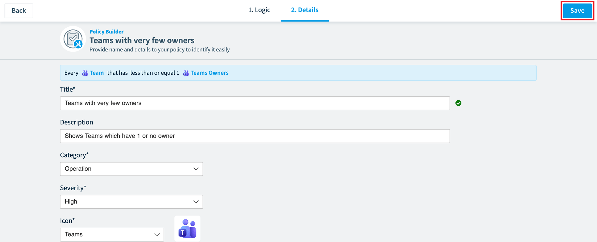597x242 pixels.
Task: Click the 'Provide name and details' subtitle text
Action: [160, 49]
